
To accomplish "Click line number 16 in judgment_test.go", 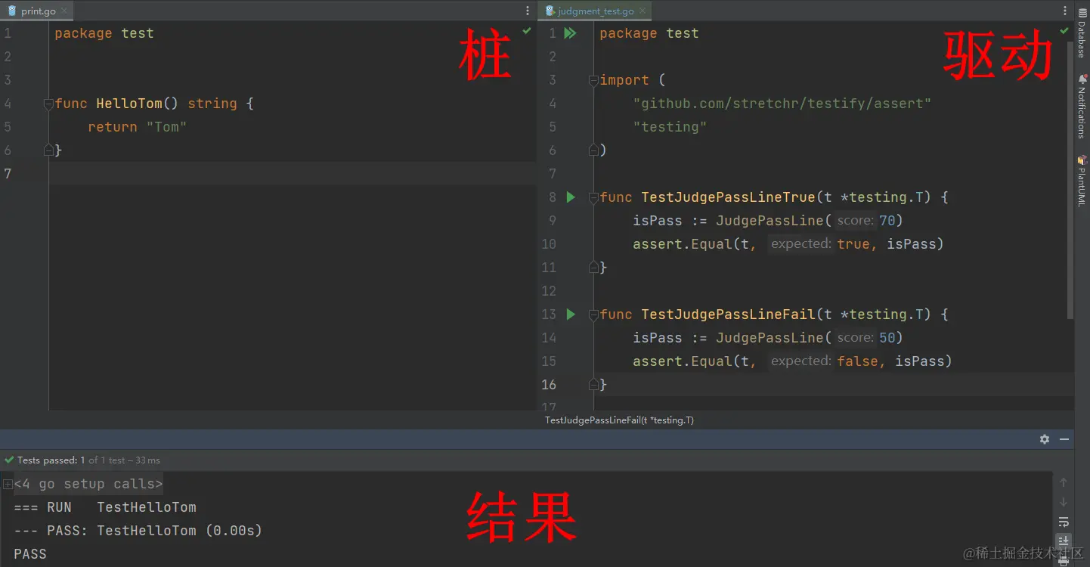I will point(549,385).
